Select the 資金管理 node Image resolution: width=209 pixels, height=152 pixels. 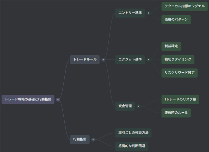[125, 106]
